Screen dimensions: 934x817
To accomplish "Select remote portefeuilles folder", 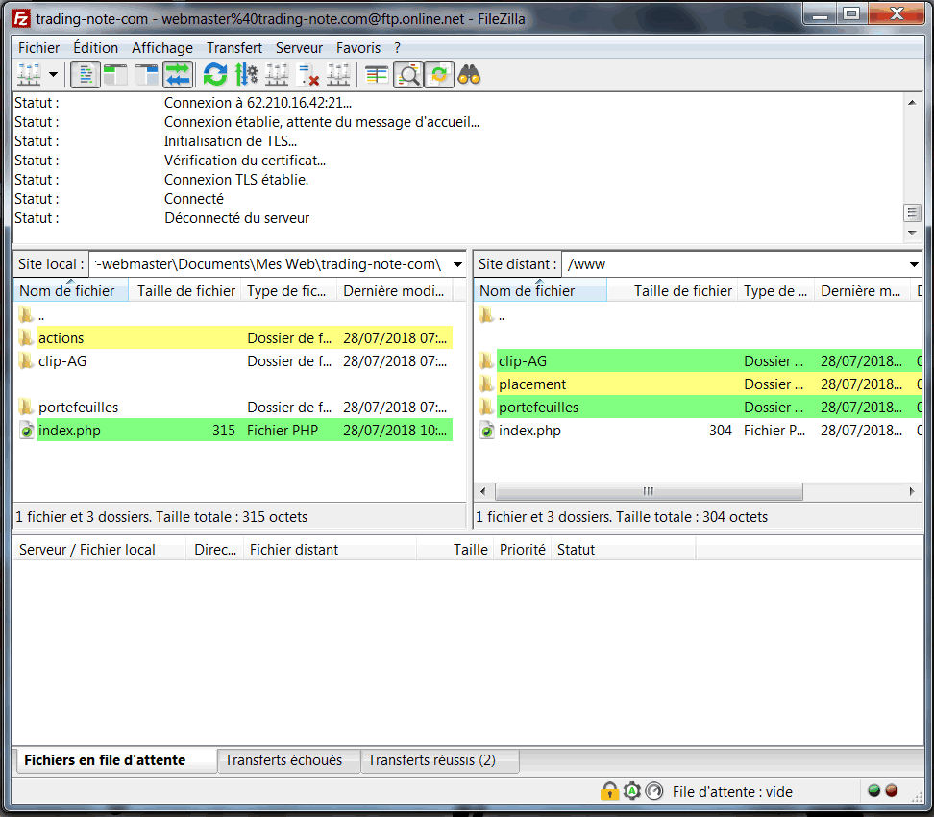I will [699, 408].
